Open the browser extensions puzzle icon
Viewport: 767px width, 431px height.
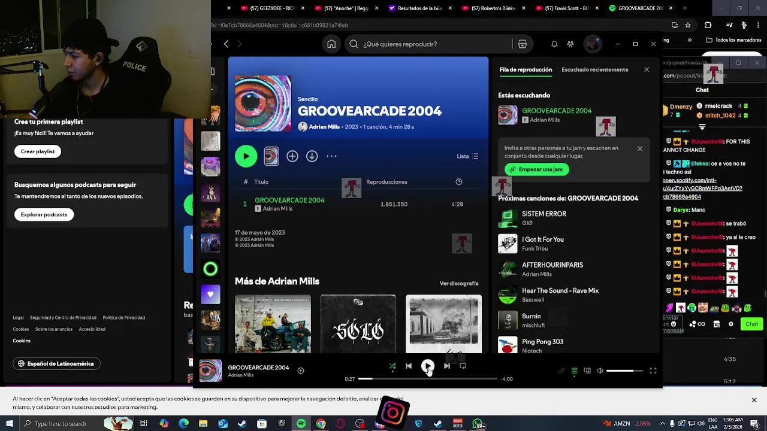click(708, 25)
